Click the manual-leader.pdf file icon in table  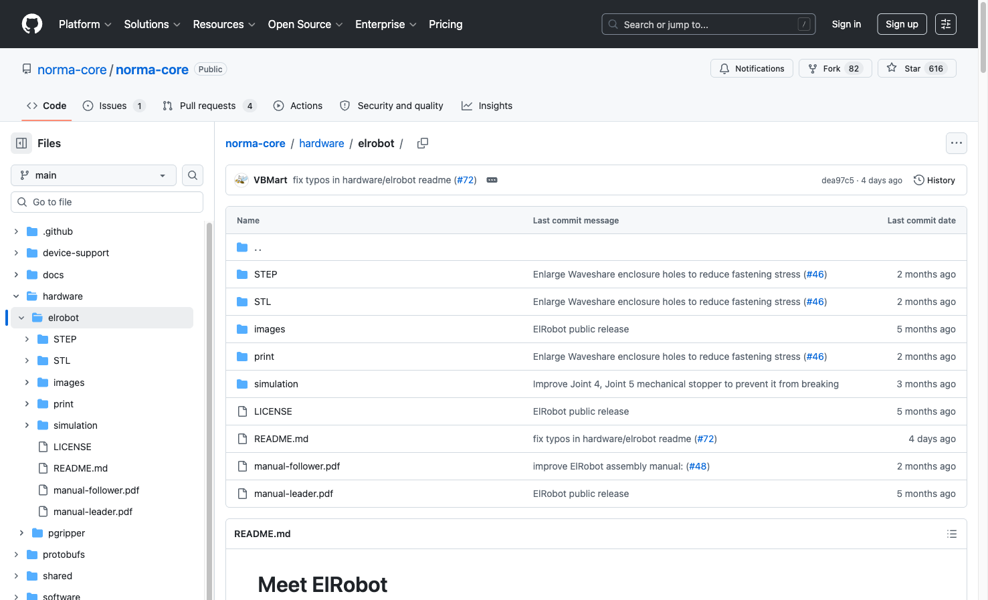click(242, 494)
